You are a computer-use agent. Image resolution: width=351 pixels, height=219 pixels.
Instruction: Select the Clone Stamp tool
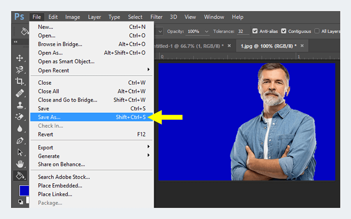tap(20, 105)
